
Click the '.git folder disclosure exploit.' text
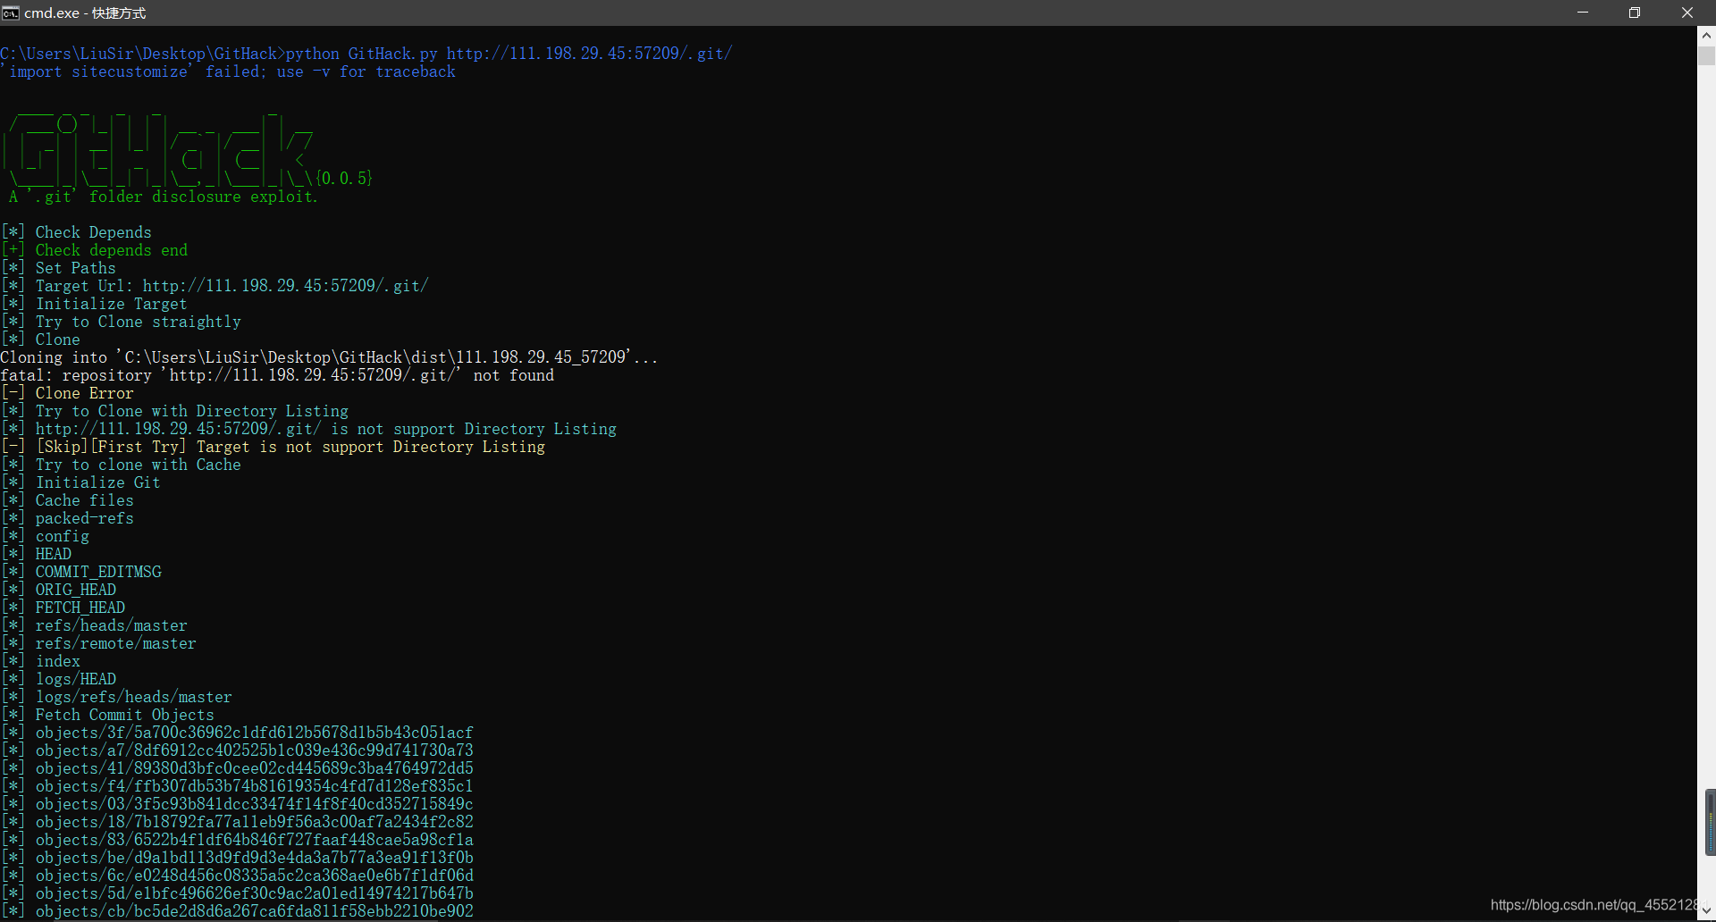pyautogui.click(x=164, y=197)
